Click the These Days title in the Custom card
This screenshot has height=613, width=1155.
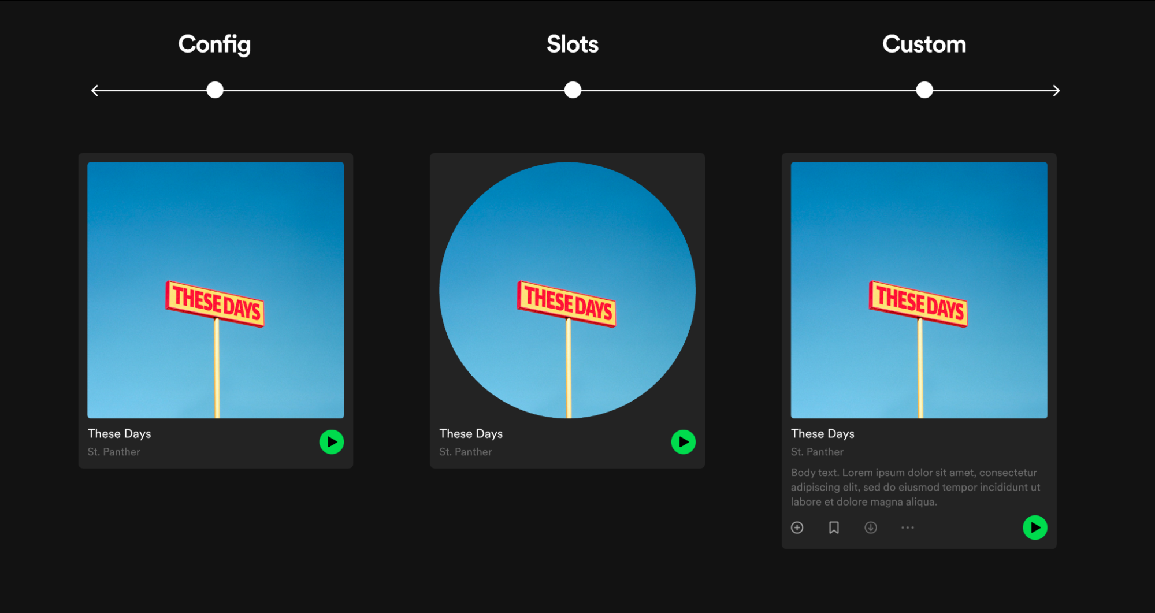[822, 433]
